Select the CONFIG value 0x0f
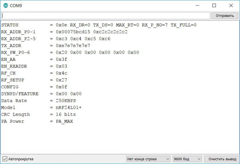Screen dimensions: 240x164 (62, 87)
